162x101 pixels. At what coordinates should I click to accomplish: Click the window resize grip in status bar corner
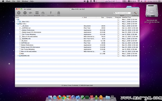pos(138,86)
